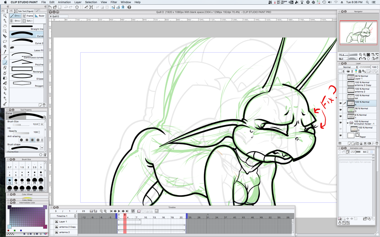
Task: Show the ear layer visibility
Action: tap(340, 97)
